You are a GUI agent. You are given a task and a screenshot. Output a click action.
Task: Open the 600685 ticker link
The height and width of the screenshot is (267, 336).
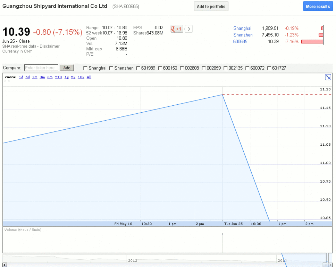(240, 42)
